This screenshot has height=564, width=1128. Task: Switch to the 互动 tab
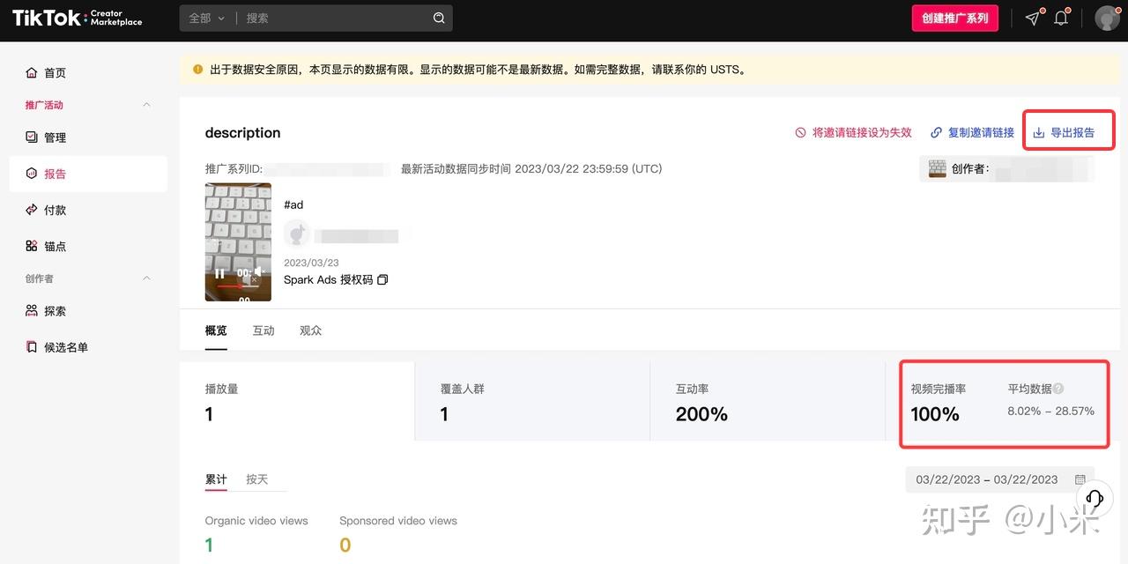[x=263, y=330]
